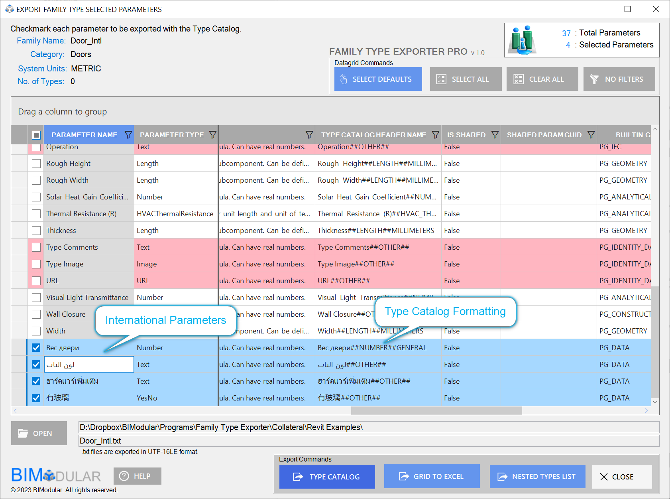This screenshot has height=499, width=670.
Task: Click the Door_Intl.txt filename field
Action: point(369,441)
